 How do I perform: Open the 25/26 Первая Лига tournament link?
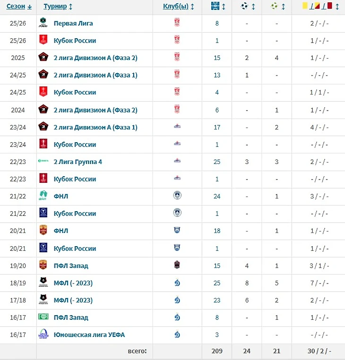[x=73, y=23]
